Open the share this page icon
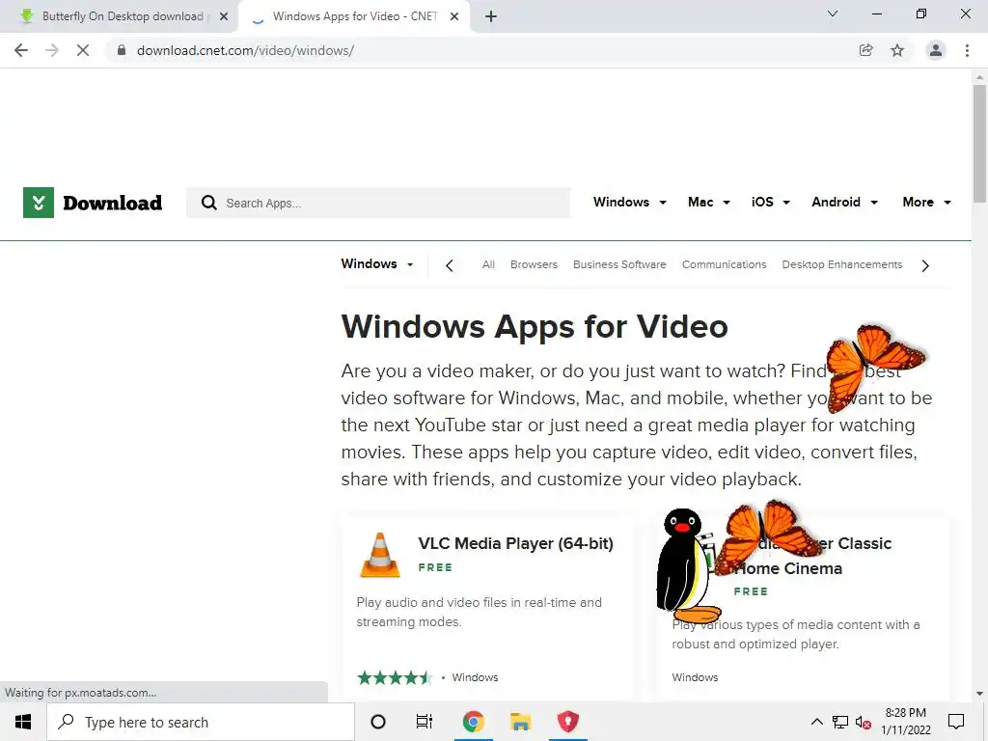The width and height of the screenshot is (988, 741). pos(865,50)
